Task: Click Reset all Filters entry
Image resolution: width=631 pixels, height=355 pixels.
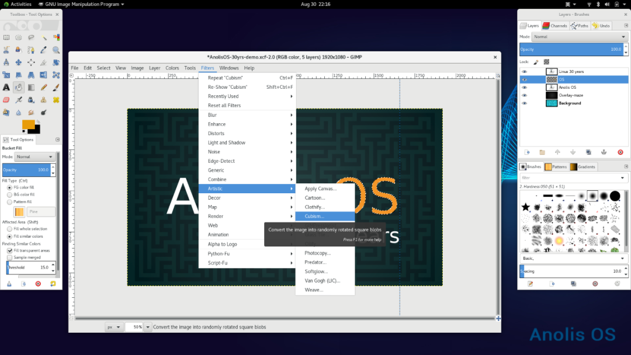Action: point(247,106)
